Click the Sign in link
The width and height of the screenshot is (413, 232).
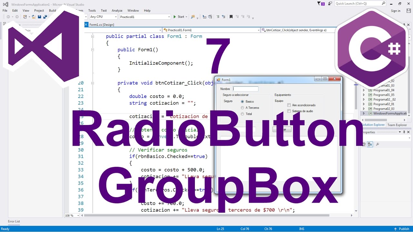click(396, 11)
